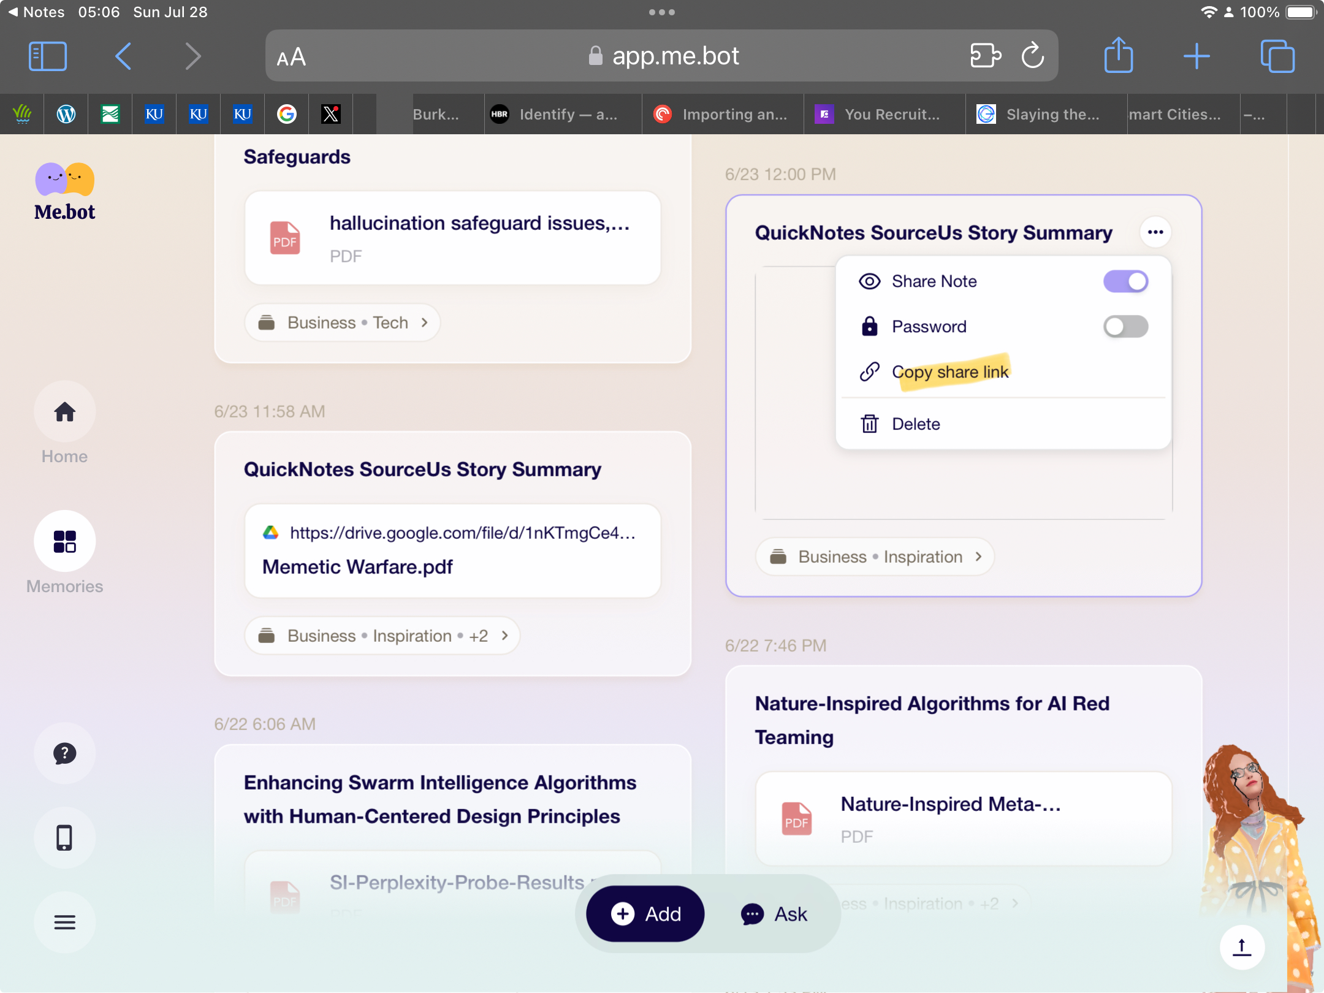Image resolution: width=1324 pixels, height=993 pixels.
Task: Choose Delete from the note menu
Action: click(x=915, y=424)
